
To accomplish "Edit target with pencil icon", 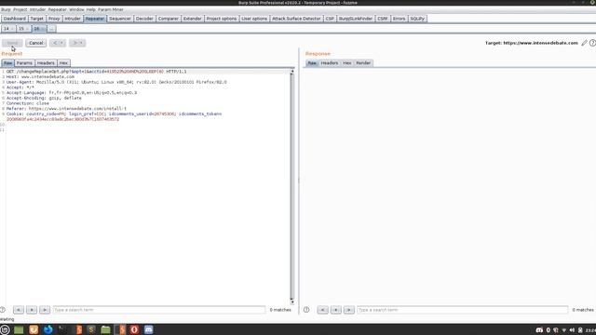I will (584, 43).
